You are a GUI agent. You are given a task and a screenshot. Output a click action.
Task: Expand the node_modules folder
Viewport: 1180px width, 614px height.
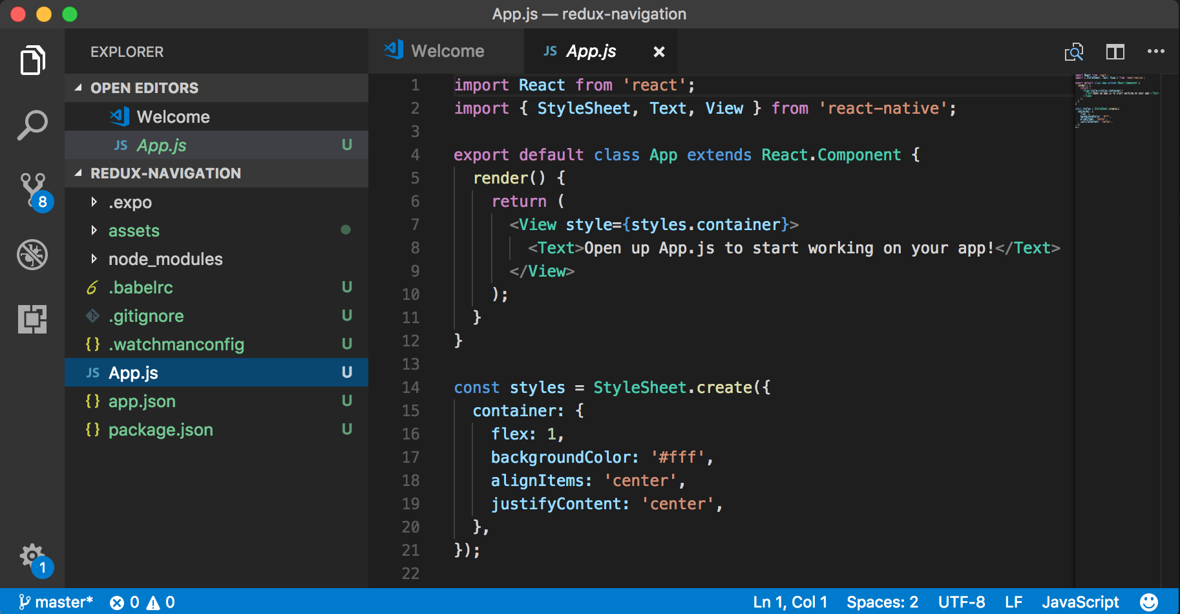click(x=165, y=259)
